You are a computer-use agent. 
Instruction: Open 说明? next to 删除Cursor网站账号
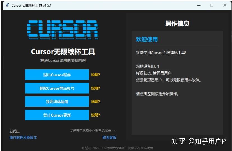click(95, 88)
